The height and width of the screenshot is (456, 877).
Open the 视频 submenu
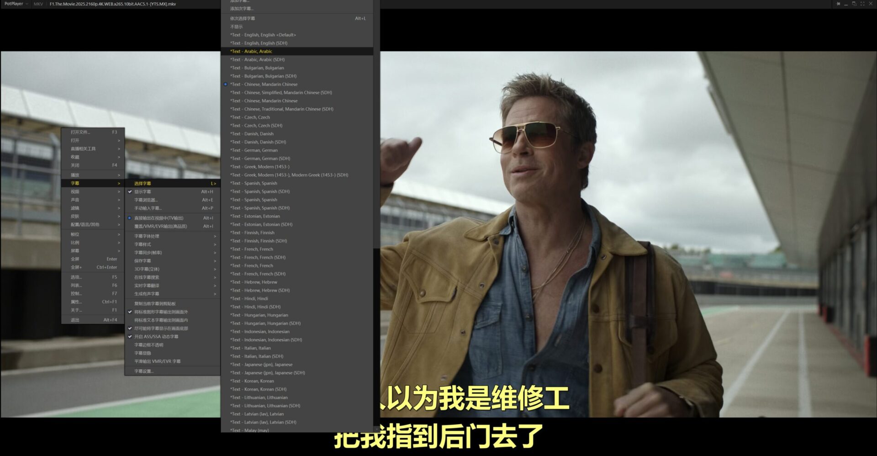tap(93, 191)
